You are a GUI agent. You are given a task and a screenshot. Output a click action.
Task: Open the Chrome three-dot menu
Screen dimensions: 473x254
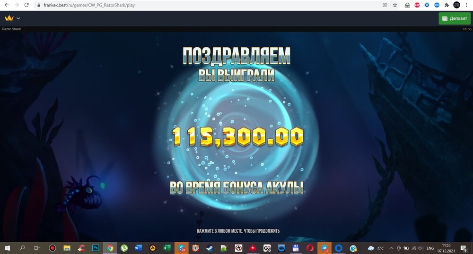tap(467, 5)
